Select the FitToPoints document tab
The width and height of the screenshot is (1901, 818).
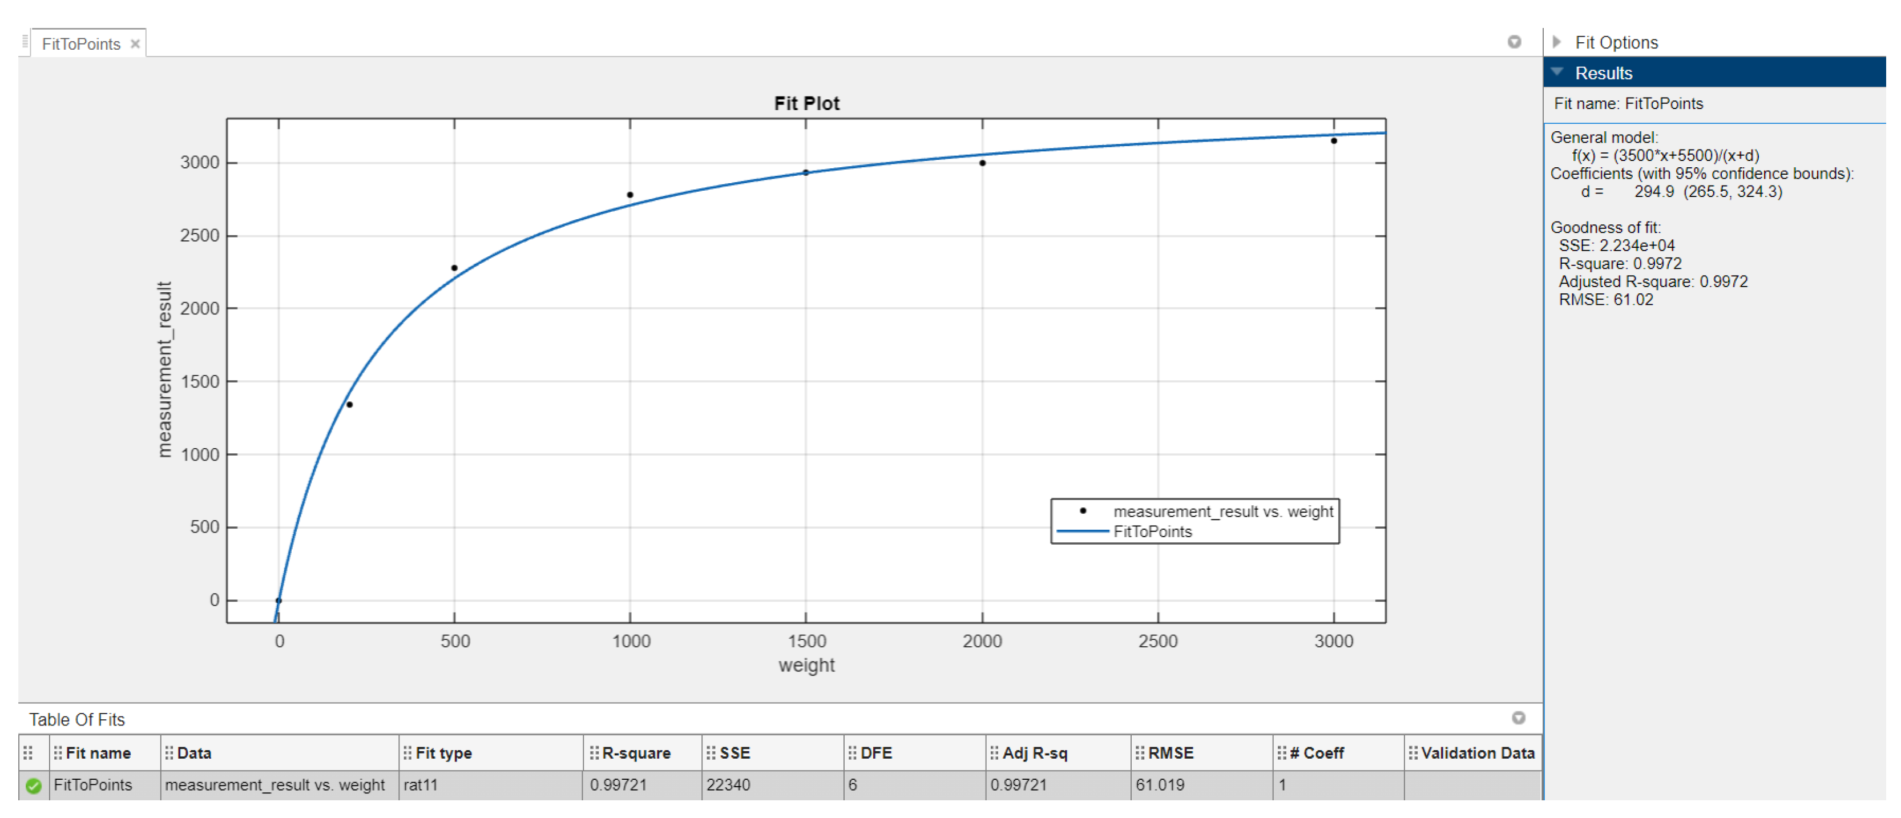pyautogui.click(x=80, y=45)
